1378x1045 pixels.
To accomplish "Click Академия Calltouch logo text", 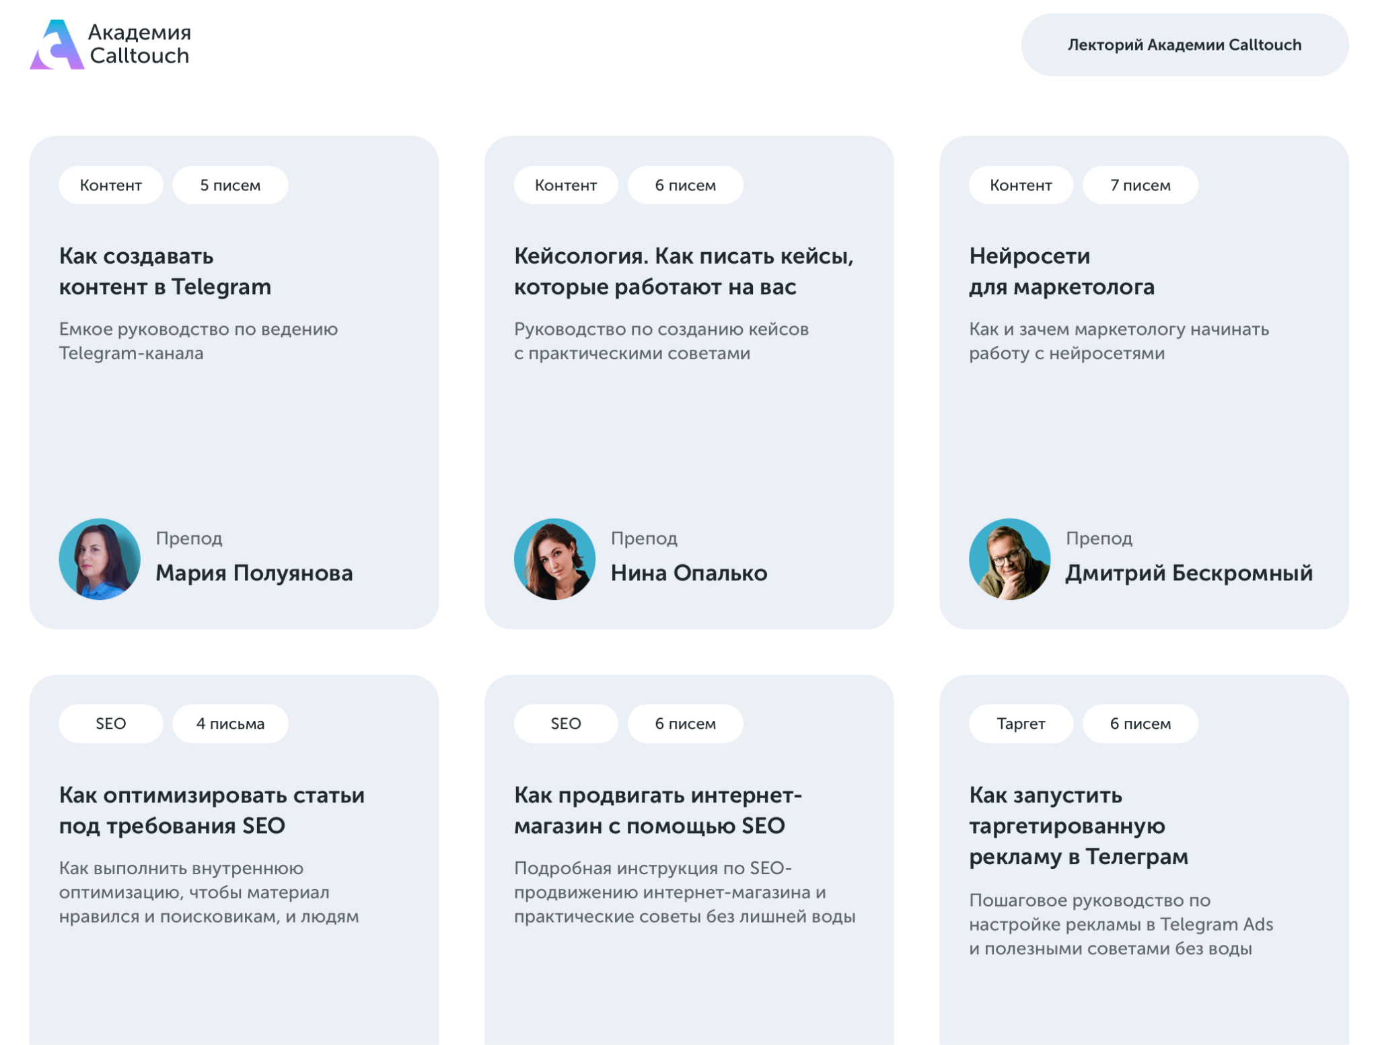I will click(140, 44).
